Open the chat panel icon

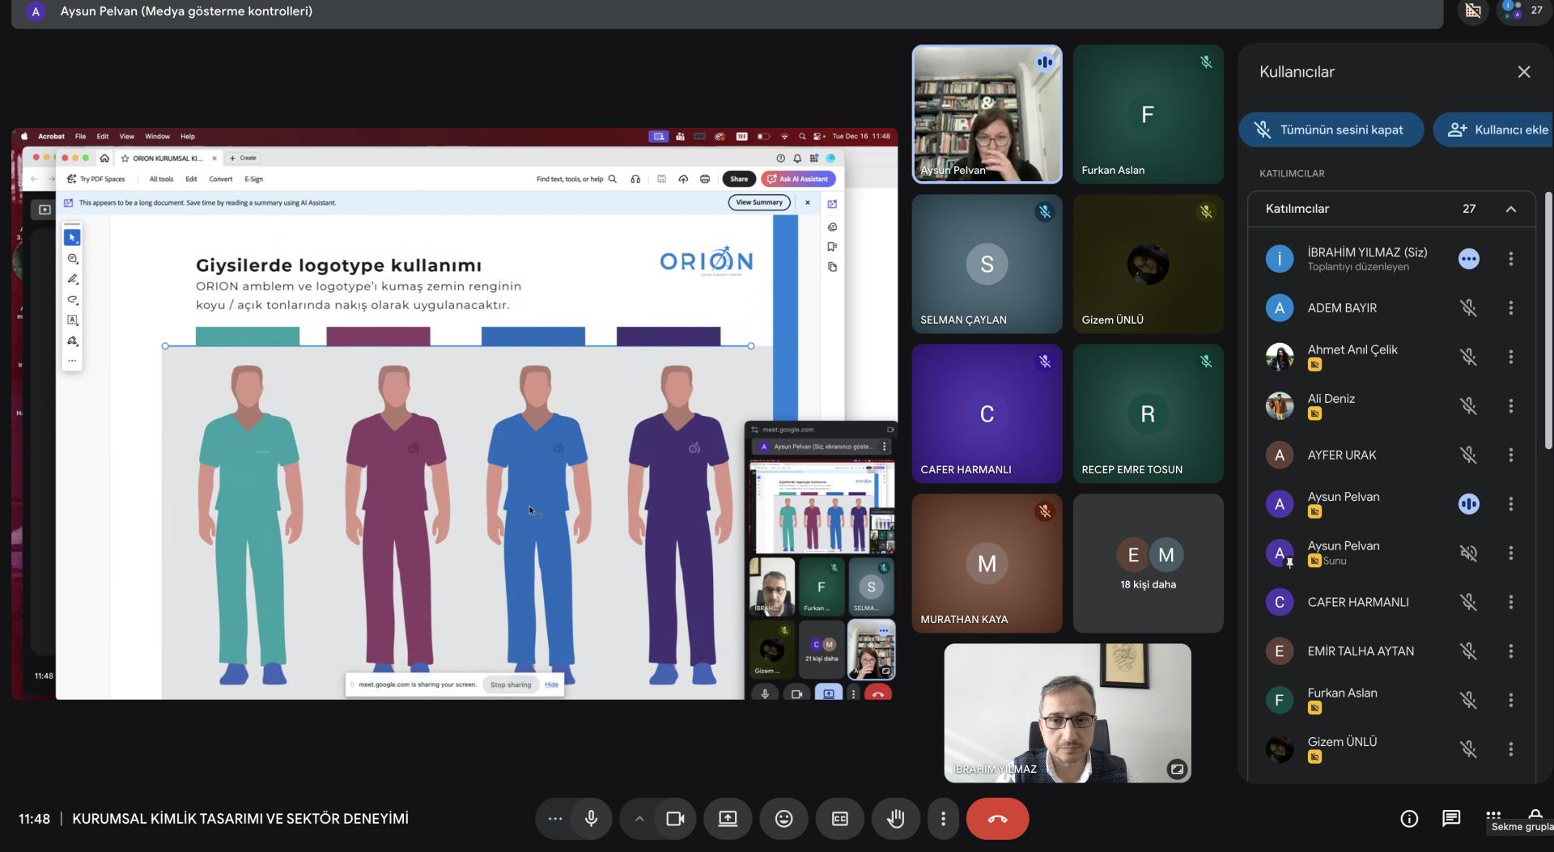pos(1451,819)
